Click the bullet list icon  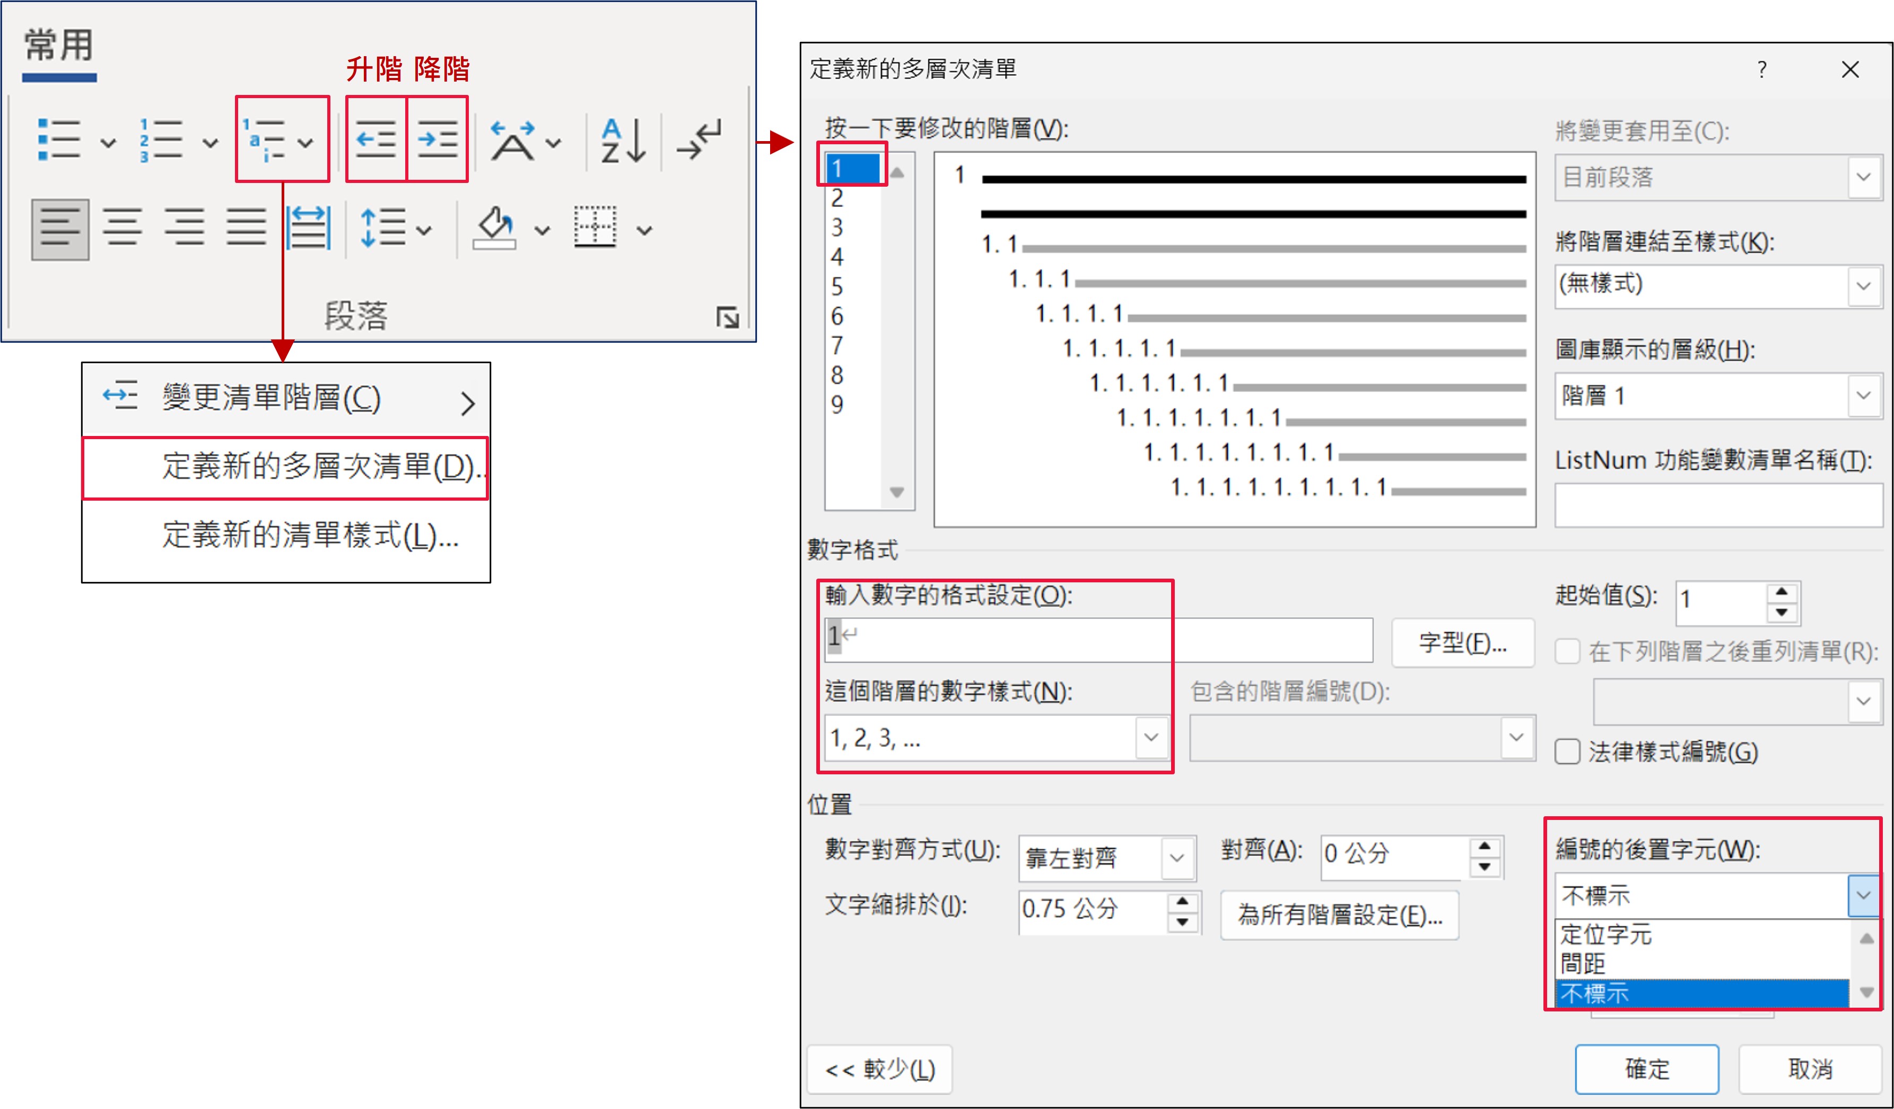coord(59,140)
